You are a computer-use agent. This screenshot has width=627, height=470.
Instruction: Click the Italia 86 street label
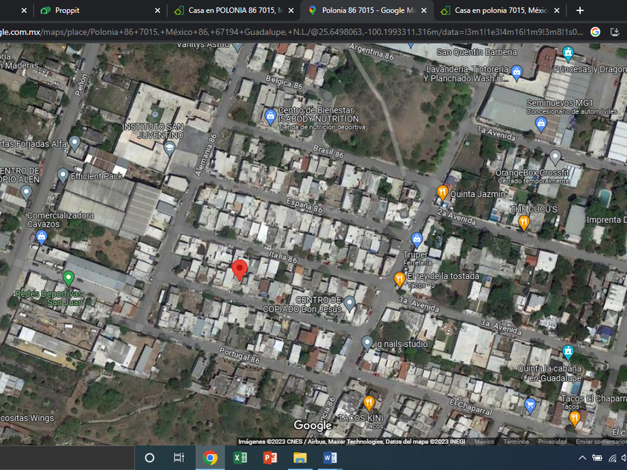(283, 257)
